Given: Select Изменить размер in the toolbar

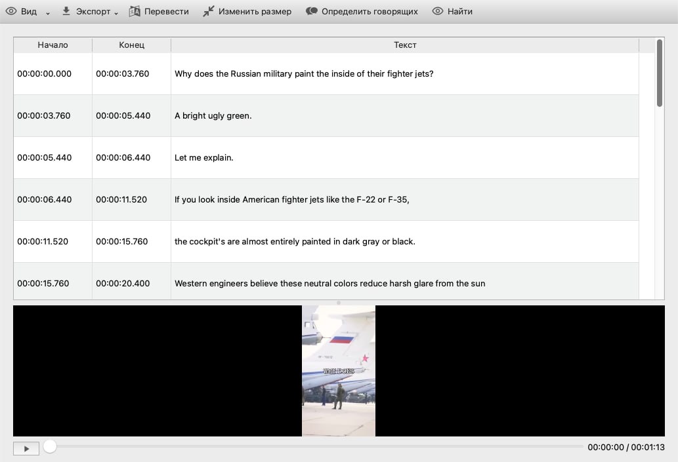Looking at the screenshot, I should click(255, 11).
